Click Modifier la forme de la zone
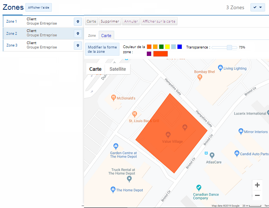Viewport: 269px width, 208px height. [x=102, y=49]
